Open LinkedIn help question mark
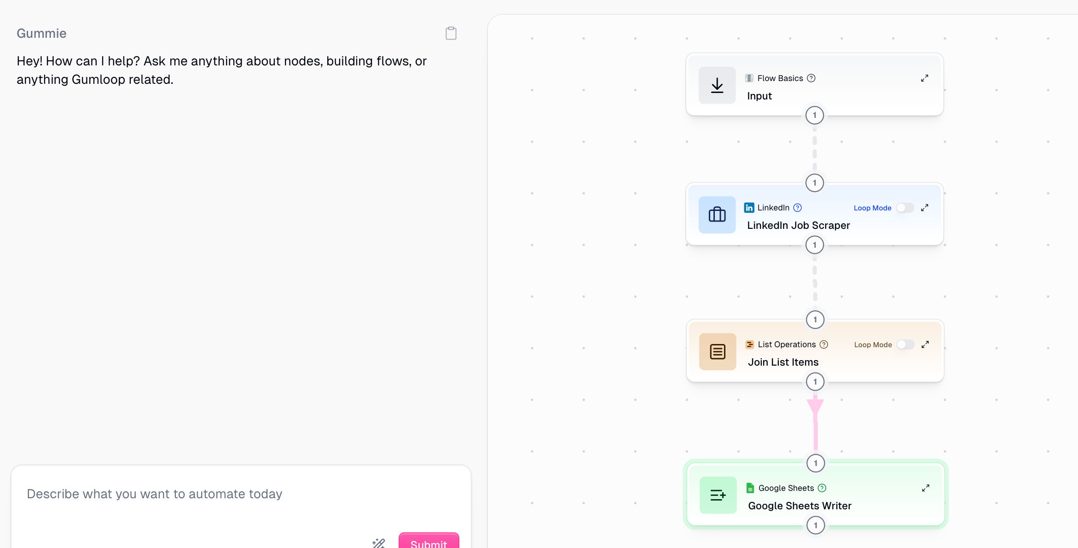This screenshot has width=1078, height=548. tap(797, 208)
